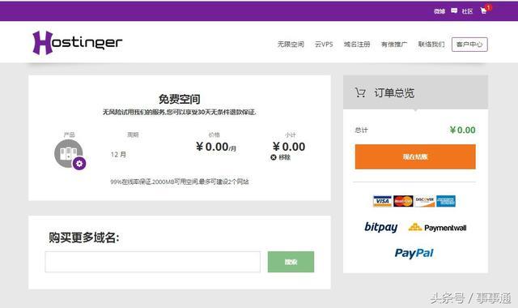The image size is (518, 308).
Task: Click the cart icon beside 订单总览
Action: click(x=360, y=92)
